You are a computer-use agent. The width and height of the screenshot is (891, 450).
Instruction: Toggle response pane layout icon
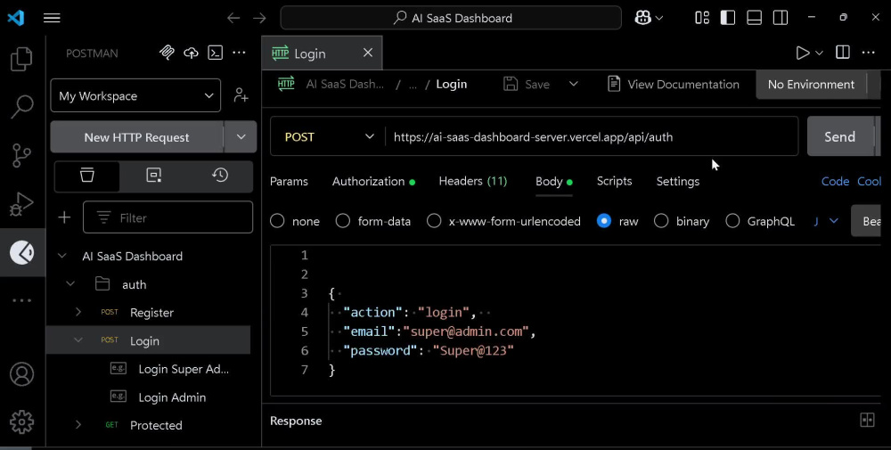tap(867, 421)
